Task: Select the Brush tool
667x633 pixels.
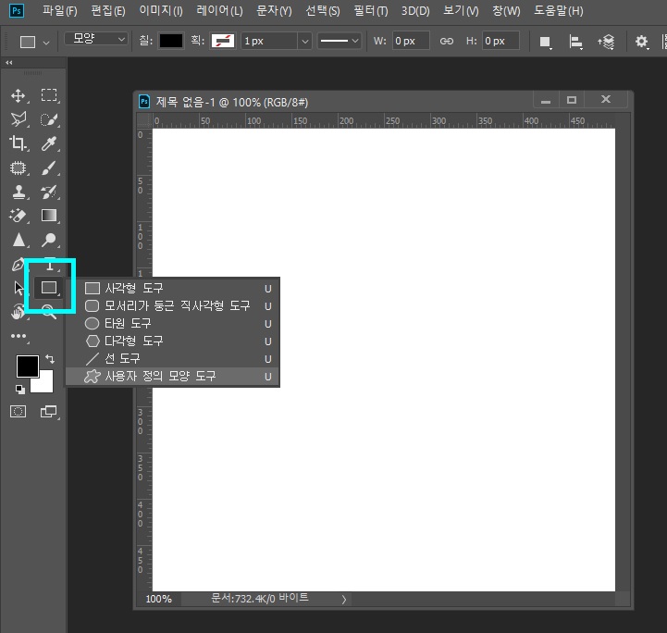Action: click(49, 168)
